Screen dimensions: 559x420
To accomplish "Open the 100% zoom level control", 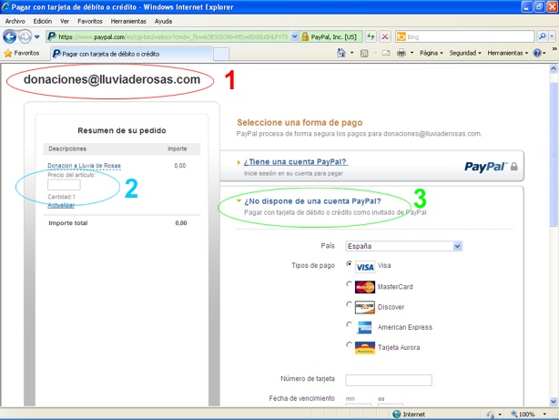I will pos(523,415).
